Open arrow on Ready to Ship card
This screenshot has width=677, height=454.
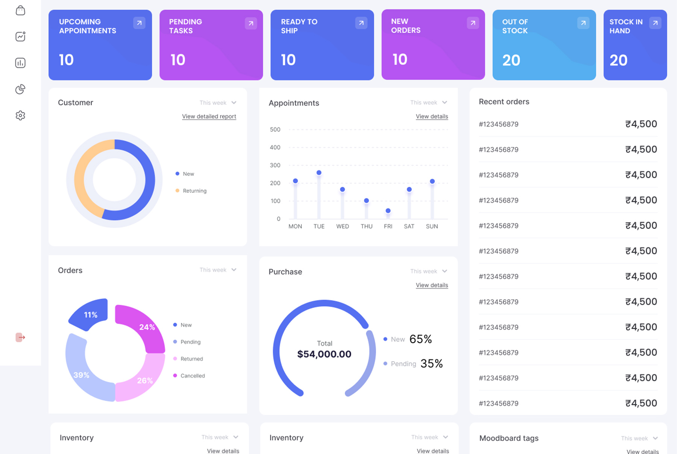point(361,23)
